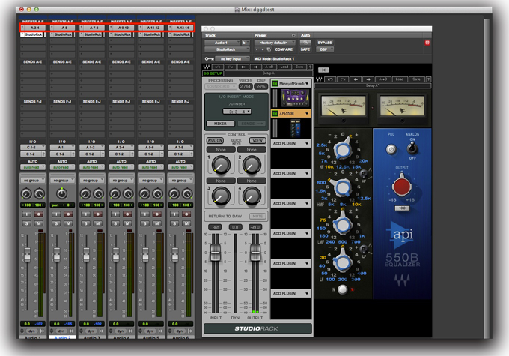Viewport: 509px width, 356px height.
Task: Expand the MannyM Reverb slot dropdown arrow
Action: pos(307,83)
